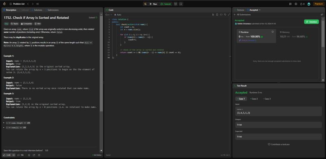Click the description scrollbar down arrow
326x159 pixels.
point(101,151)
